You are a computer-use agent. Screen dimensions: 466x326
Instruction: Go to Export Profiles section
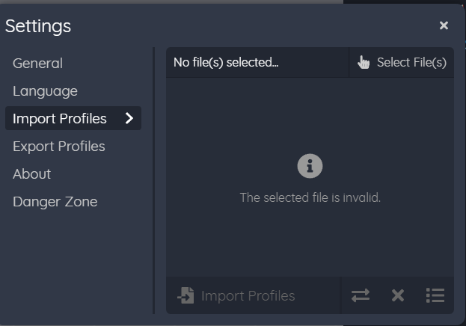(x=59, y=147)
